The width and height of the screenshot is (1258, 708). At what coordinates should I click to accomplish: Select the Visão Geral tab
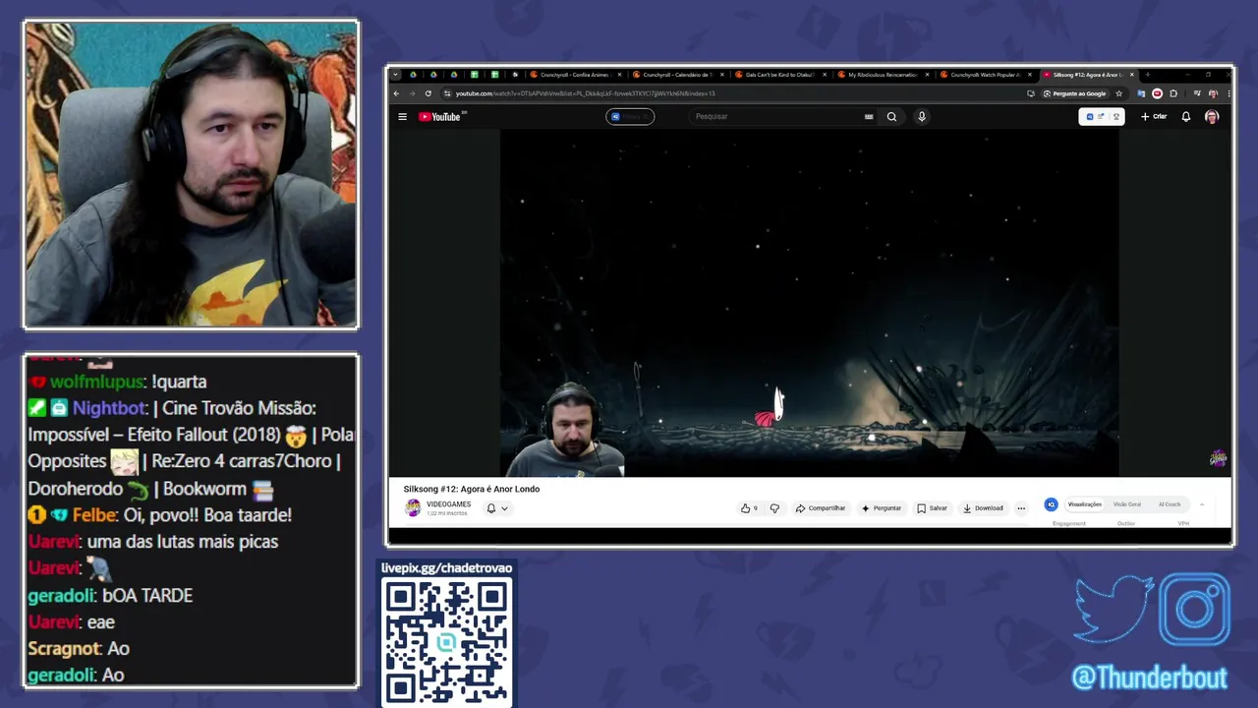point(1127,504)
